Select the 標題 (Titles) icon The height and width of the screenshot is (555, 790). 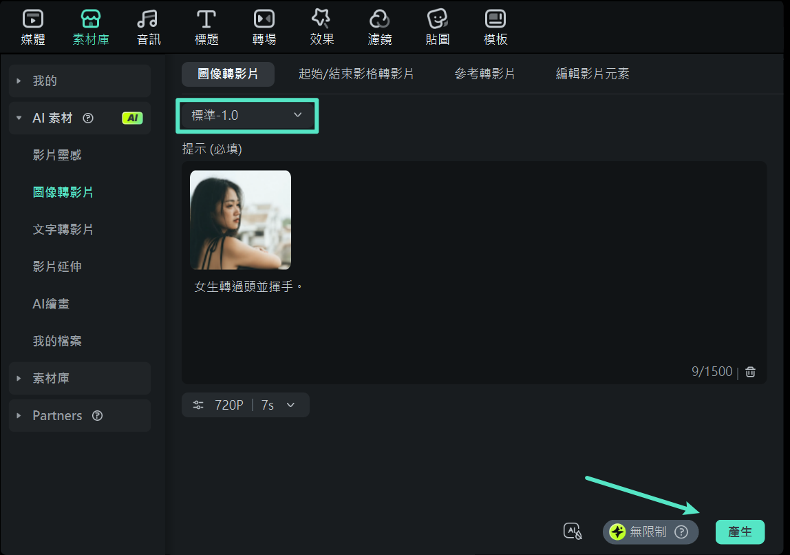[206, 26]
